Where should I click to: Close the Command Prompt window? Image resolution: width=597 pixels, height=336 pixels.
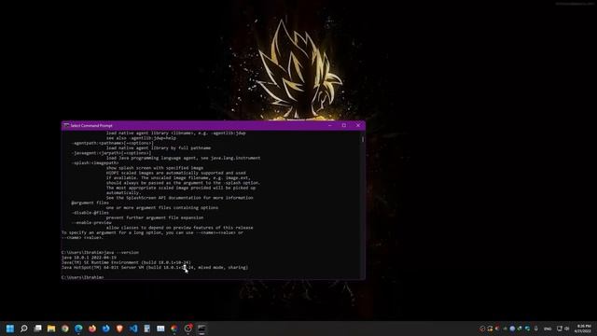358,125
